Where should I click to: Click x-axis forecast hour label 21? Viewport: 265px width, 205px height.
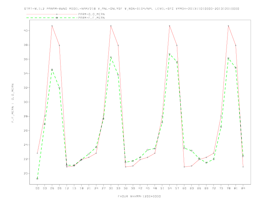[x=89, y=188]
